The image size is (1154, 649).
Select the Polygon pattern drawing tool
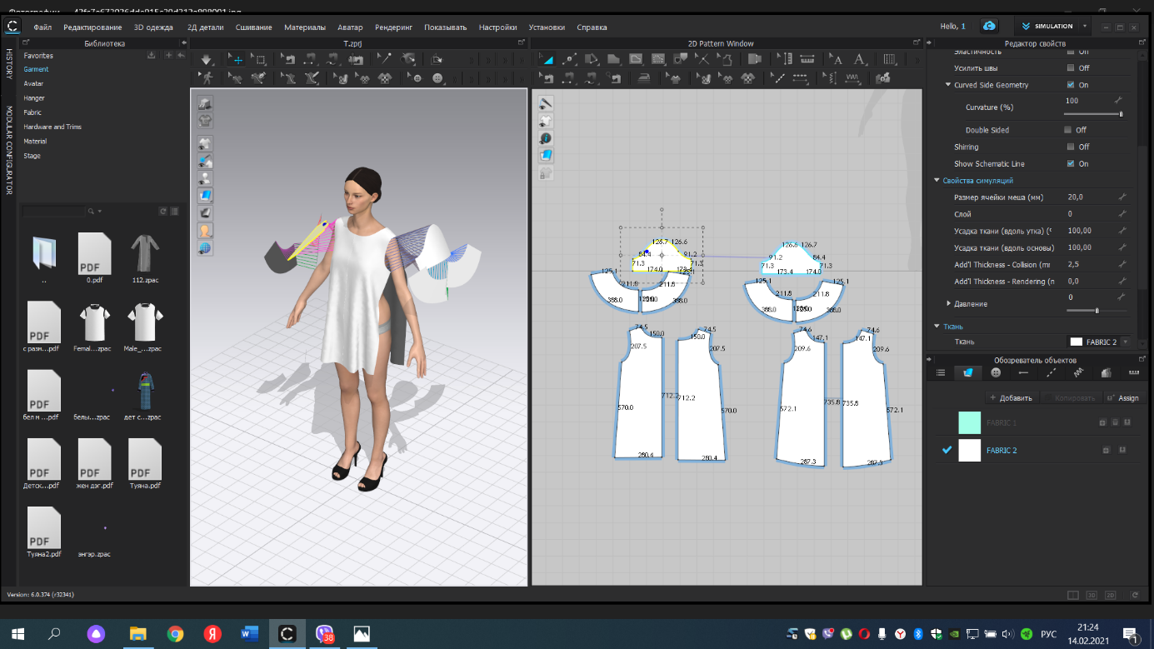pyautogui.click(x=592, y=60)
